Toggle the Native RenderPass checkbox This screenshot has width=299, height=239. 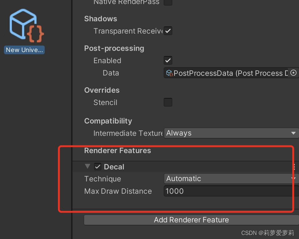168,2
